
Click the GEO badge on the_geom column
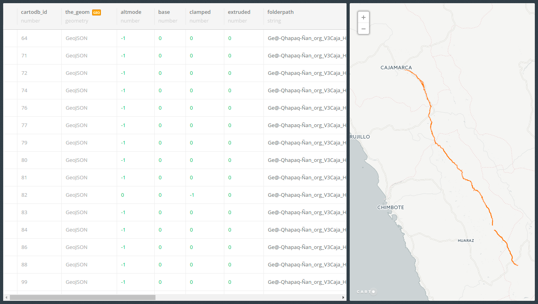click(97, 12)
